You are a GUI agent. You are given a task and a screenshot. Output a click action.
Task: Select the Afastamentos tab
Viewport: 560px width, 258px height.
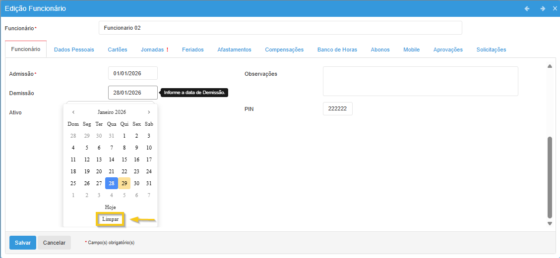click(x=234, y=50)
